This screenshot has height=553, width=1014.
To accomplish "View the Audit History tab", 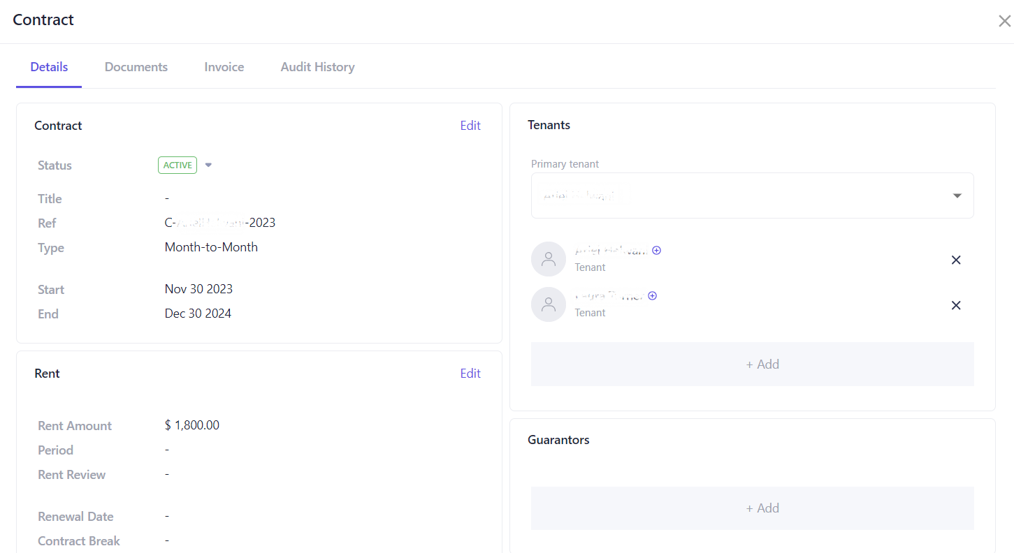I will (x=317, y=67).
